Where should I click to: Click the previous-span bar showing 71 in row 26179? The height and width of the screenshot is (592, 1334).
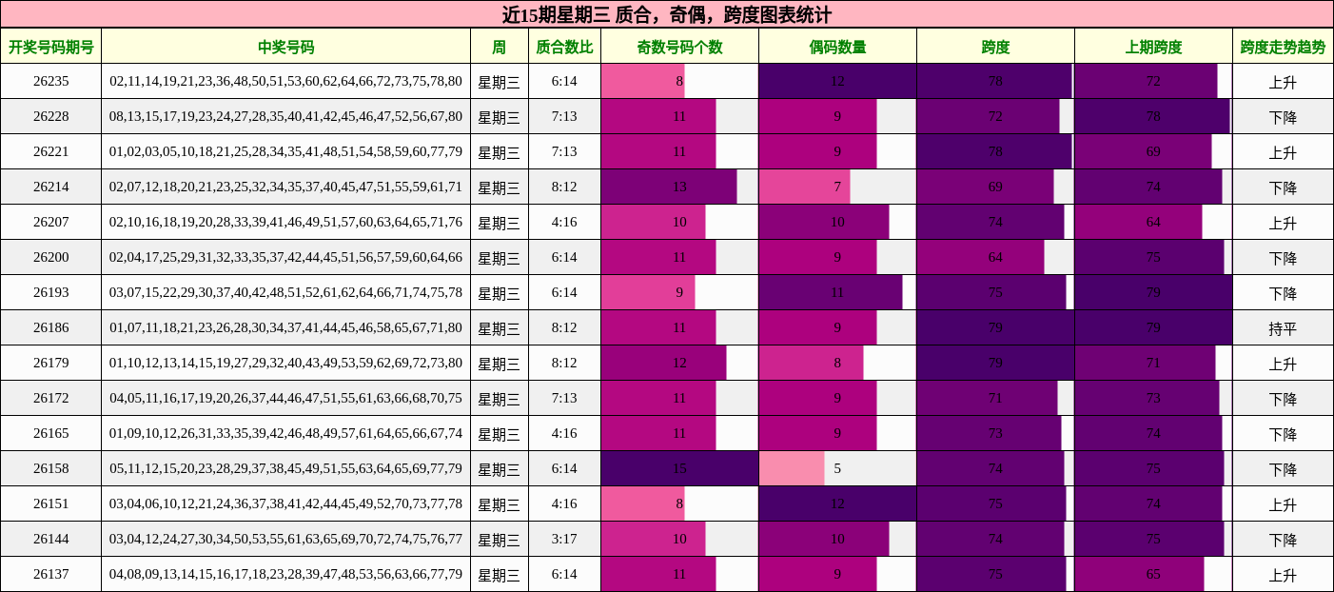coord(1146,363)
